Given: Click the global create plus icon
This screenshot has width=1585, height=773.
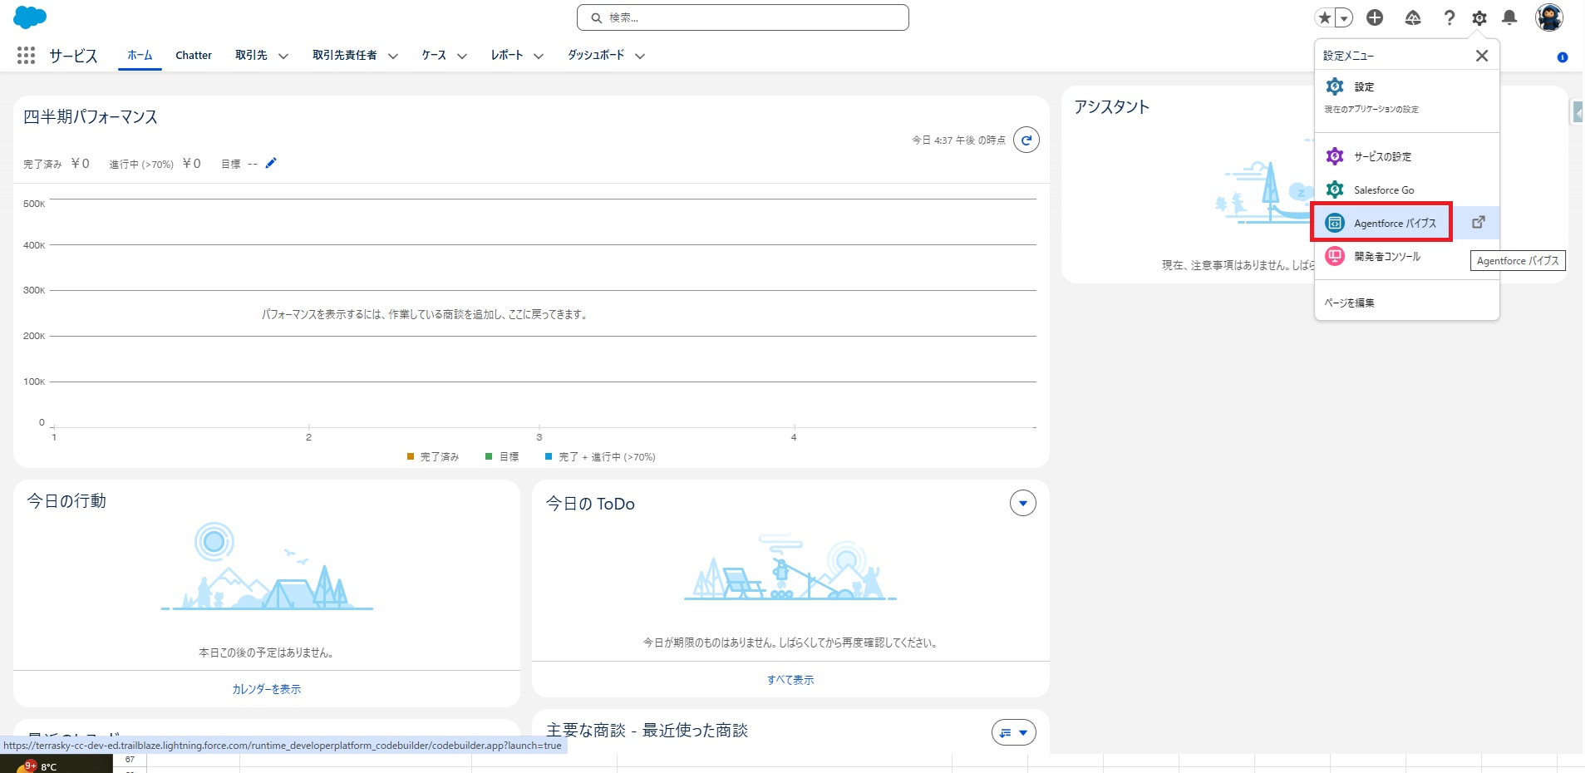Looking at the screenshot, I should point(1375,17).
